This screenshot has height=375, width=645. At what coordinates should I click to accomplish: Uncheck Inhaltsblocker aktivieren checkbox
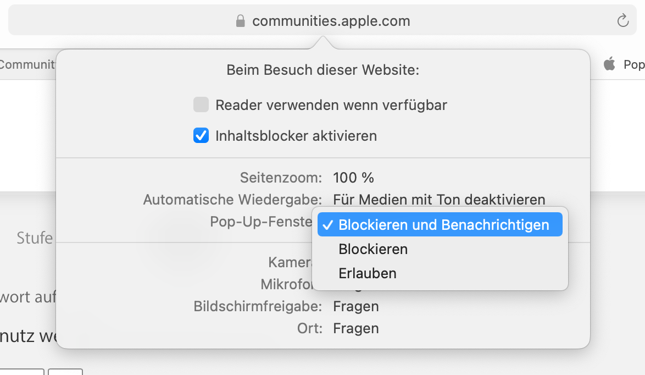201,135
